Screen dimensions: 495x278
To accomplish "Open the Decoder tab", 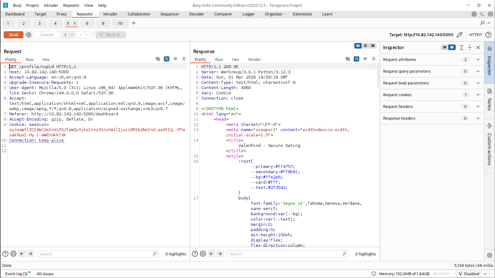I will pyautogui.click(x=197, y=14).
